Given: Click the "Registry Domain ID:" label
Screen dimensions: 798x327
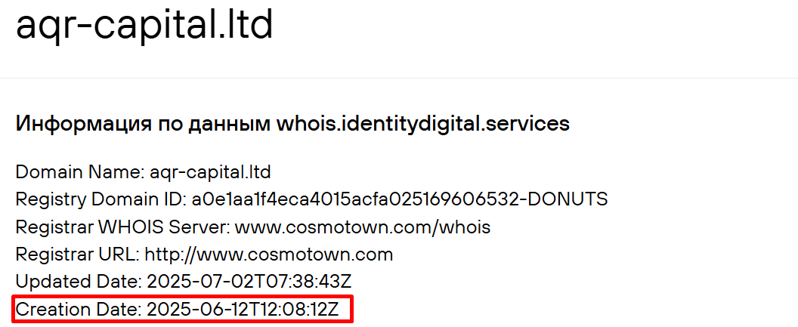Looking at the screenshot, I should click(x=100, y=199).
